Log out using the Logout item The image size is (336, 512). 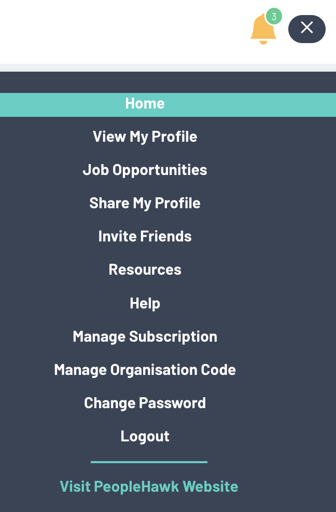click(x=145, y=436)
